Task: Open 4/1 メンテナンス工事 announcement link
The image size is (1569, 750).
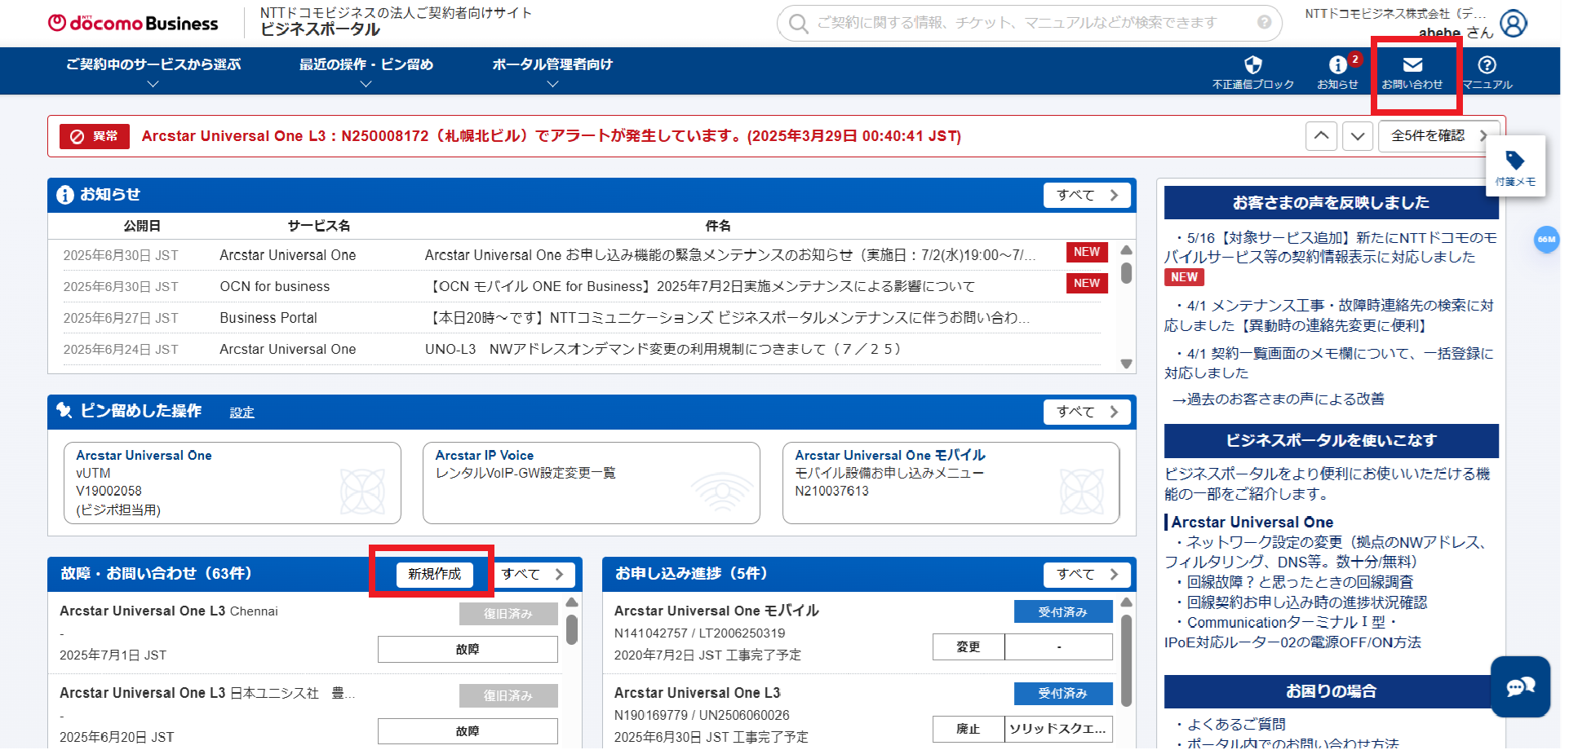Action: coord(1331,315)
